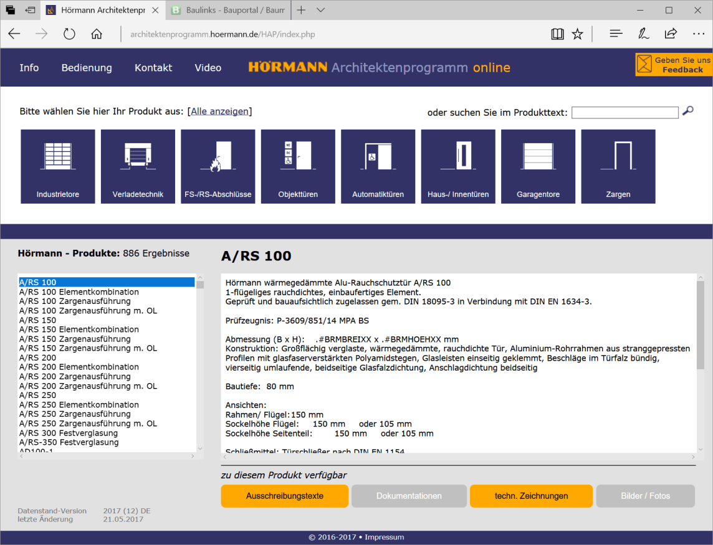Open the Geben Sie uns Feedback banner
This screenshot has height=545, width=713.
[x=674, y=65]
